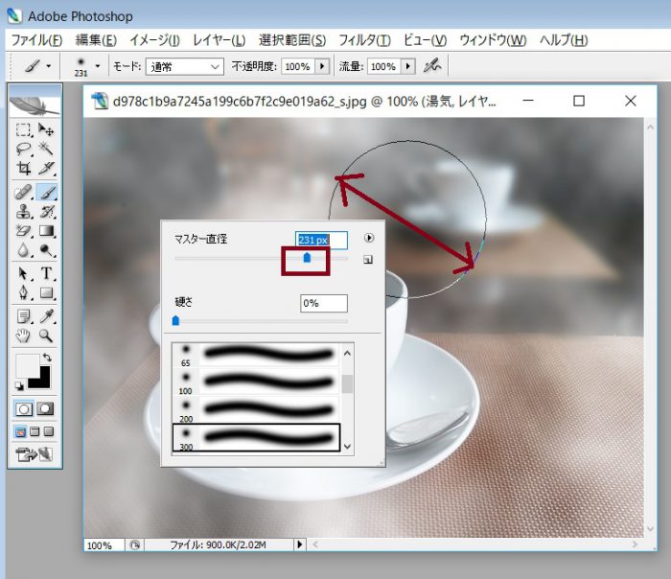Open the flow slider popup arrow

tap(408, 66)
